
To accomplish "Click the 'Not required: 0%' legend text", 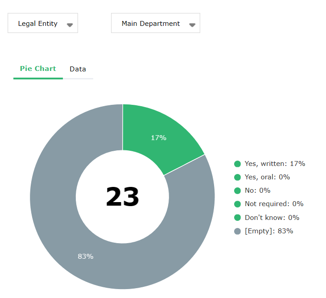I will pos(274,204).
